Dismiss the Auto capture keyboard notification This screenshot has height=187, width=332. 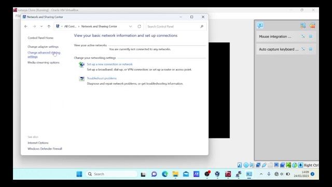point(303,49)
